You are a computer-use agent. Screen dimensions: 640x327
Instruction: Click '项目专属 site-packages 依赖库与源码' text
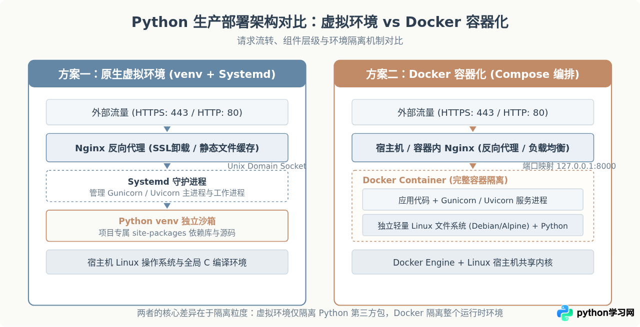click(x=167, y=233)
